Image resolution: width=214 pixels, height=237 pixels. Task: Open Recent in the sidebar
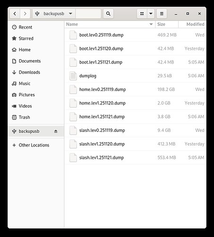pyautogui.click(x=36, y=27)
